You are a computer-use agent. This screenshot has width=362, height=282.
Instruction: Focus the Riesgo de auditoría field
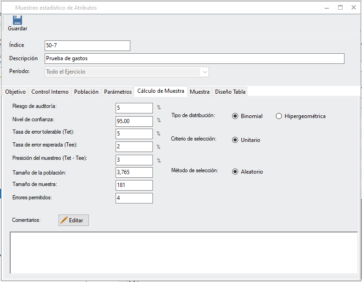point(134,108)
